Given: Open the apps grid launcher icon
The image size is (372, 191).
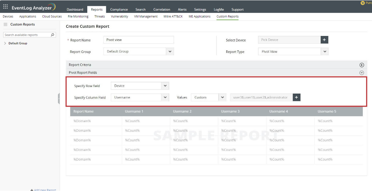Looking at the screenshot, I should [6, 6].
